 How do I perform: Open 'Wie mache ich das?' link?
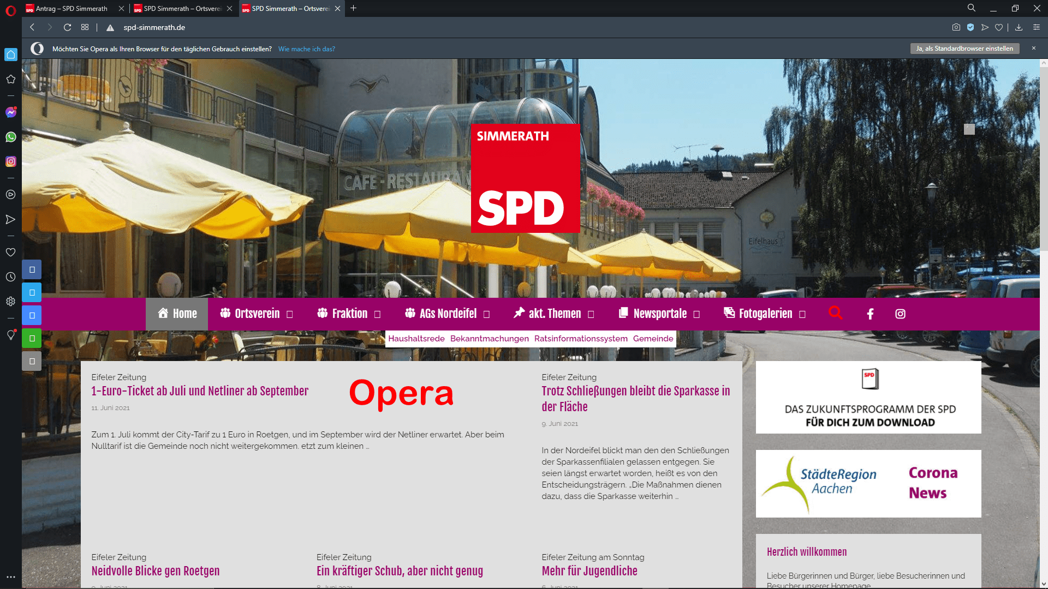[307, 49]
